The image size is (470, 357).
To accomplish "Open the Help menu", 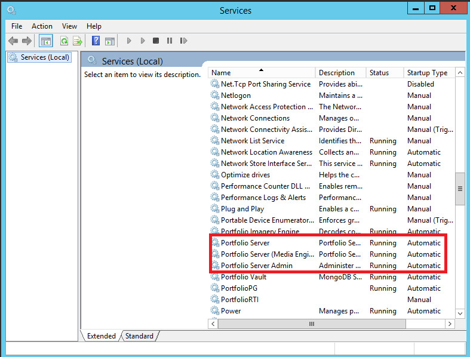I will pyautogui.click(x=94, y=26).
